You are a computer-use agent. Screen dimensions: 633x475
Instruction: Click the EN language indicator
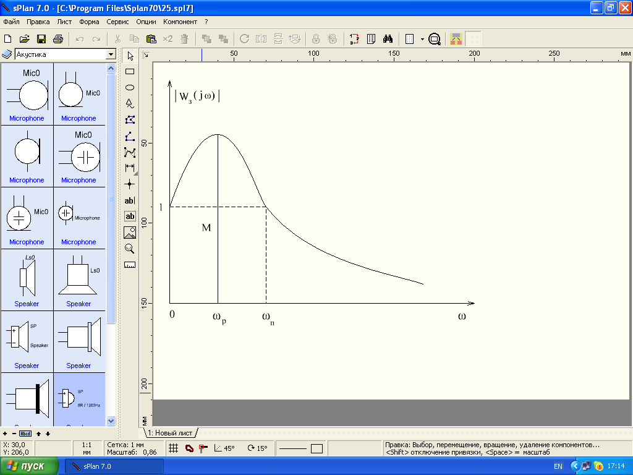[558, 466]
